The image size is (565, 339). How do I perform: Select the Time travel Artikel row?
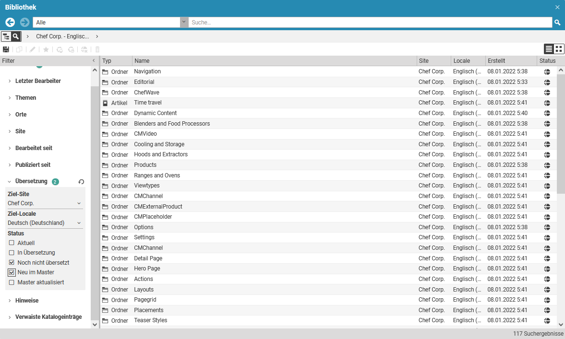(x=147, y=103)
